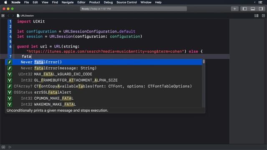The image size is (267, 150).
Task: Go forward with the right chevron
Action: [x=13, y=16]
